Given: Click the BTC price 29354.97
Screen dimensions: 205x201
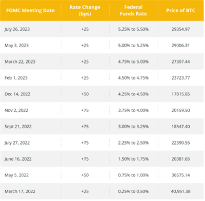Looking at the screenshot, I should (x=180, y=29).
